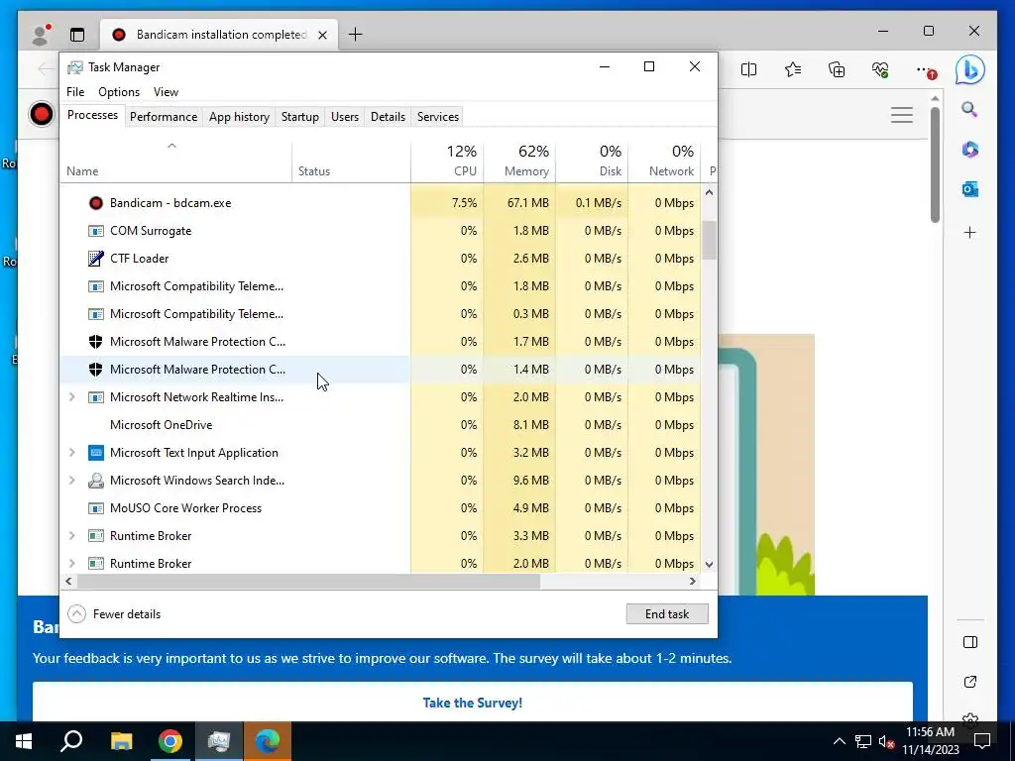Click the End task button
This screenshot has width=1015, height=761.
[x=667, y=614]
